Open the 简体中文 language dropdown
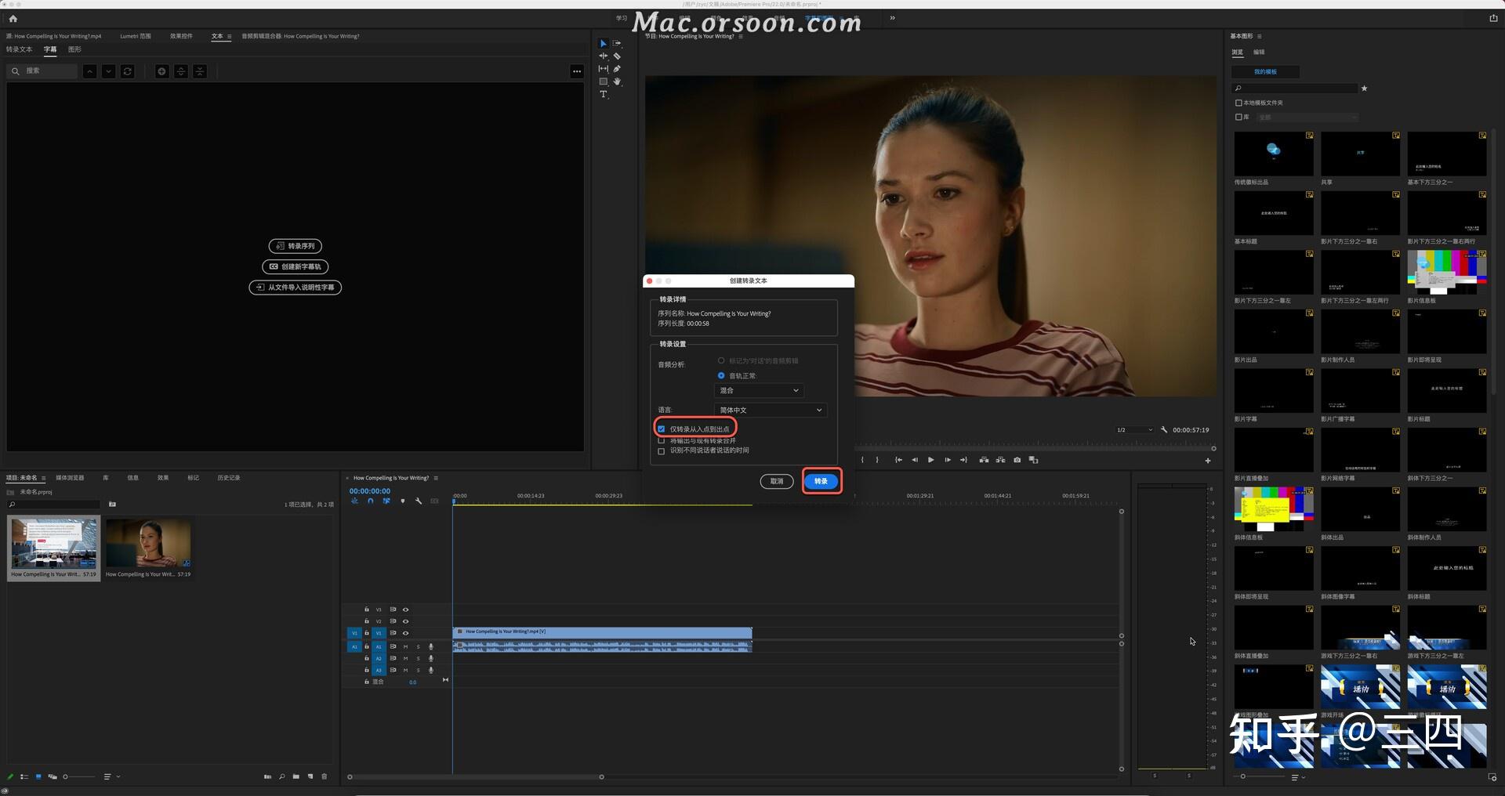Viewport: 1505px width, 796px height. 770,410
